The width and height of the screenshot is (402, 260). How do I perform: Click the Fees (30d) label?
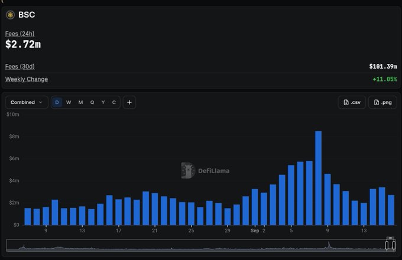[20, 66]
